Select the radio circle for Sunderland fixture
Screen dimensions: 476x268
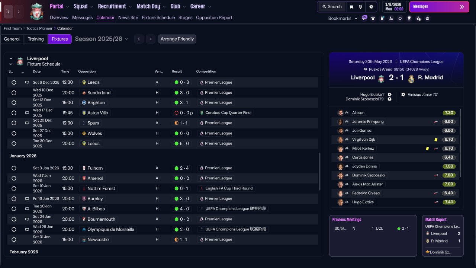[x=14, y=93]
